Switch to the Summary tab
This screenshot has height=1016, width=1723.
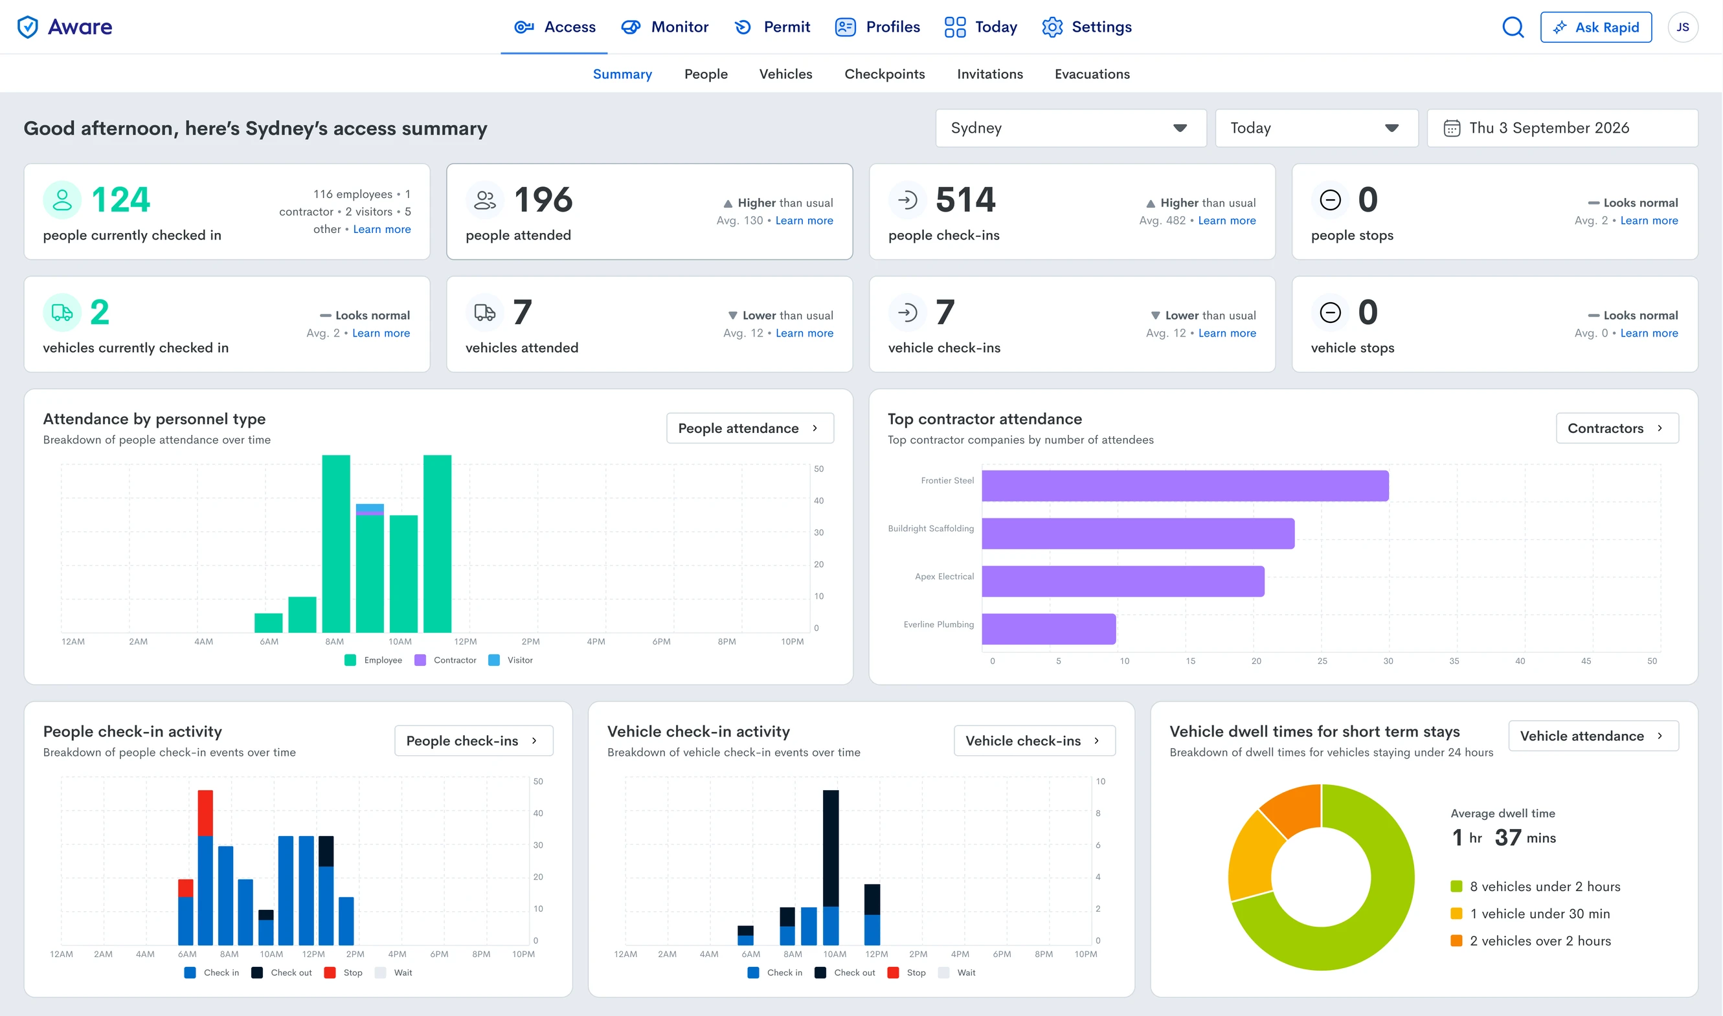(622, 74)
